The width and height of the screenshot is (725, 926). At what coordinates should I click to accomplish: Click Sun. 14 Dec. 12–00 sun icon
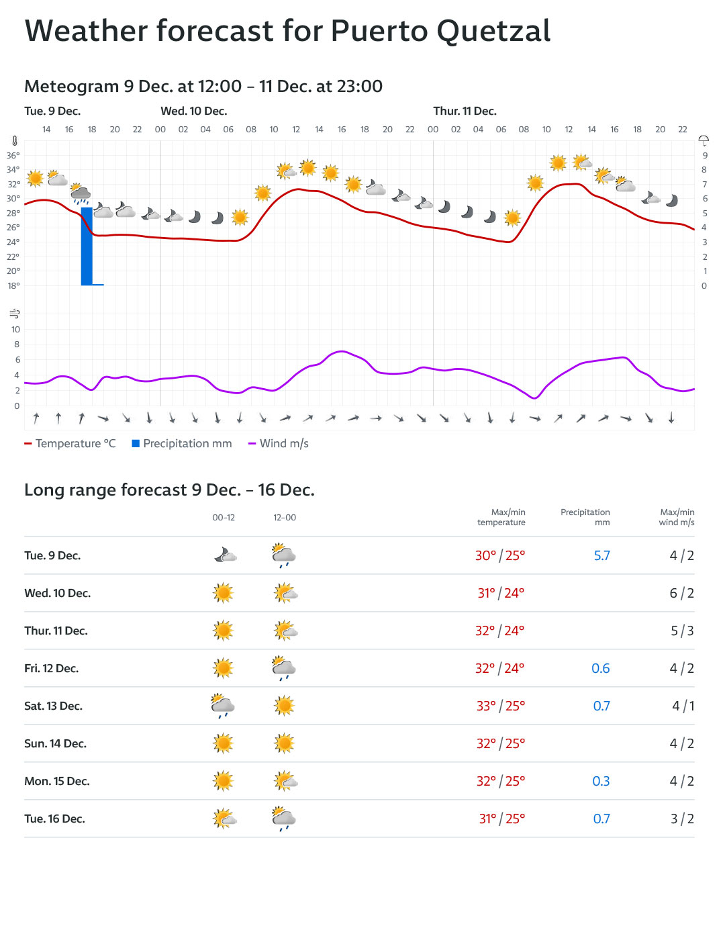tap(285, 743)
